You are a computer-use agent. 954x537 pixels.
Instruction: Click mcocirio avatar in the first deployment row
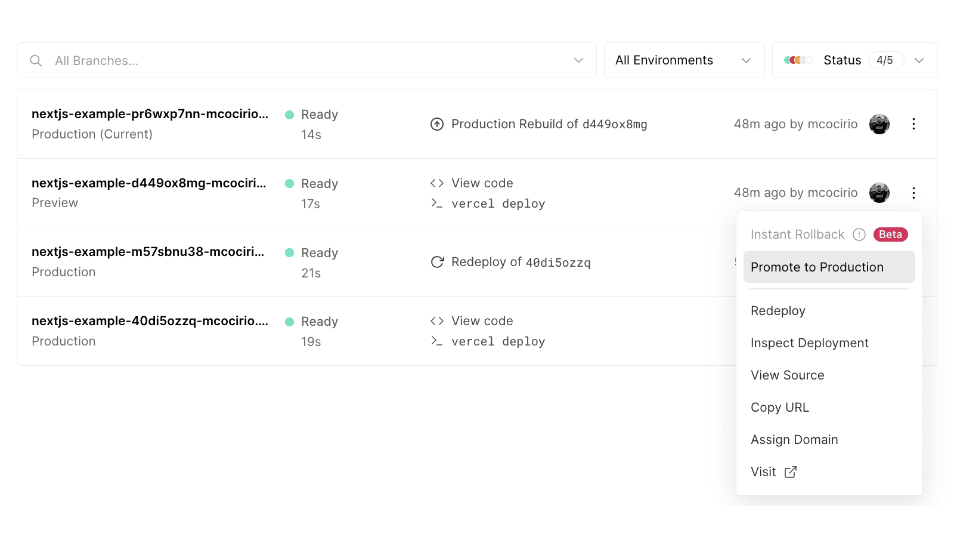[879, 124]
